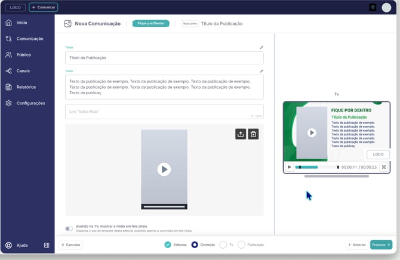Open Relatórios in the sidebar
The image size is (400, 260).
[x=21, y=87]
